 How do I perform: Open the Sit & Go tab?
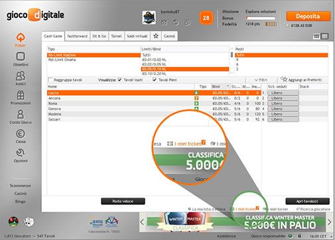point(99,36)
